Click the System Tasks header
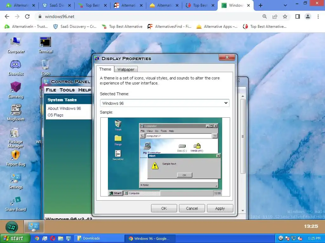This screenshot has height=243, width=325. pyautogui.click(x=69, y=100)
